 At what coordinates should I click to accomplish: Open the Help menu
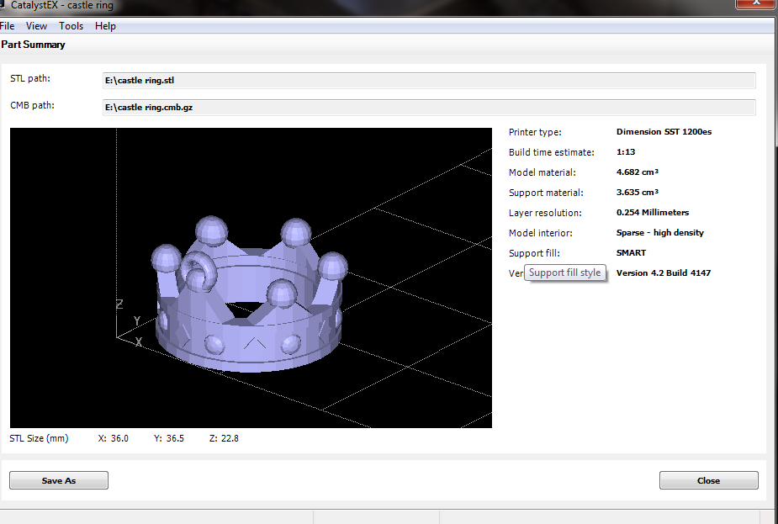coord(105,26)
